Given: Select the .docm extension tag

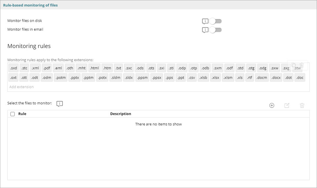Looking at the screenshot, I should [262, 78].
